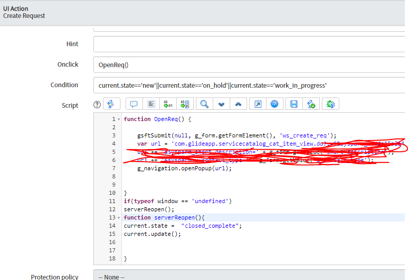Click the Script field label
This screenshot has width=408, height=280.
[70, 106]
